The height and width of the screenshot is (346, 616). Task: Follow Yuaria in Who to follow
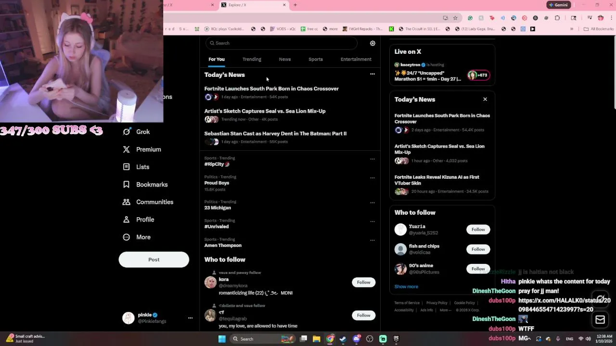(x=478, y=230)
